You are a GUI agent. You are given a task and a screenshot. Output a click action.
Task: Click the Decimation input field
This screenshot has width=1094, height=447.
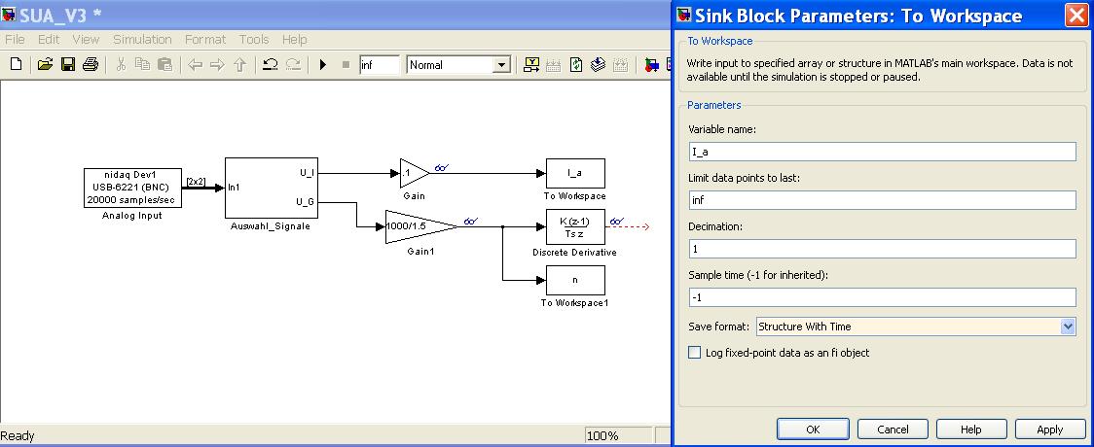tap(882, 249)
